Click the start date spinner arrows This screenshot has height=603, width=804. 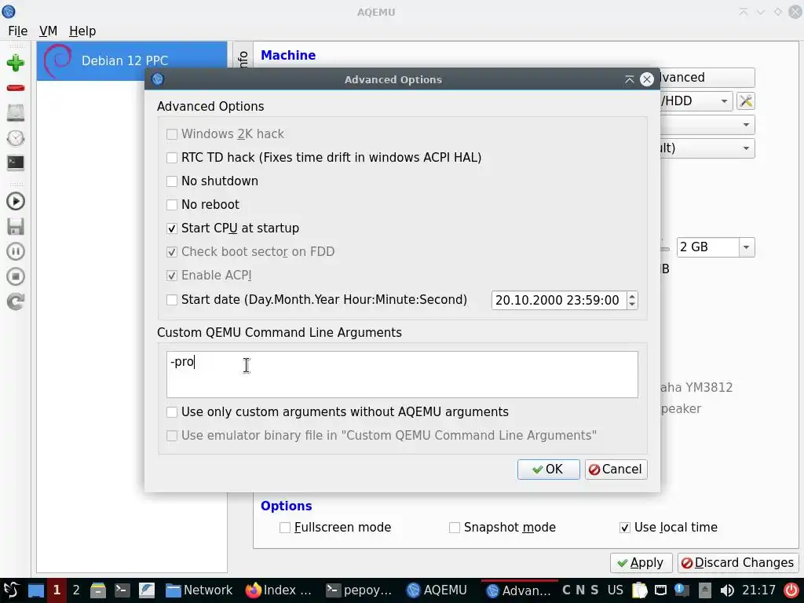tap(632, 300)
